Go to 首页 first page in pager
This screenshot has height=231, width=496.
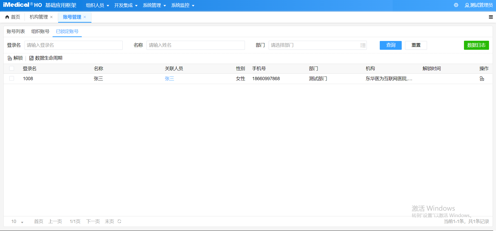pos(39,221)
